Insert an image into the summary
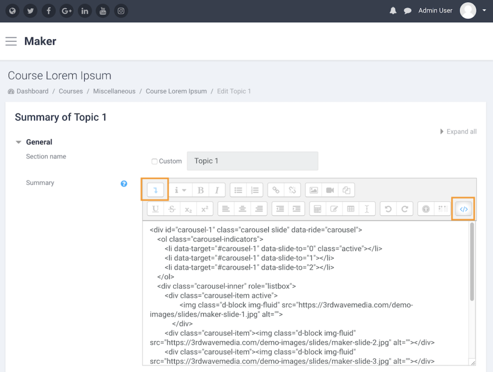This screenshot has width=493, height=372. 313,190
